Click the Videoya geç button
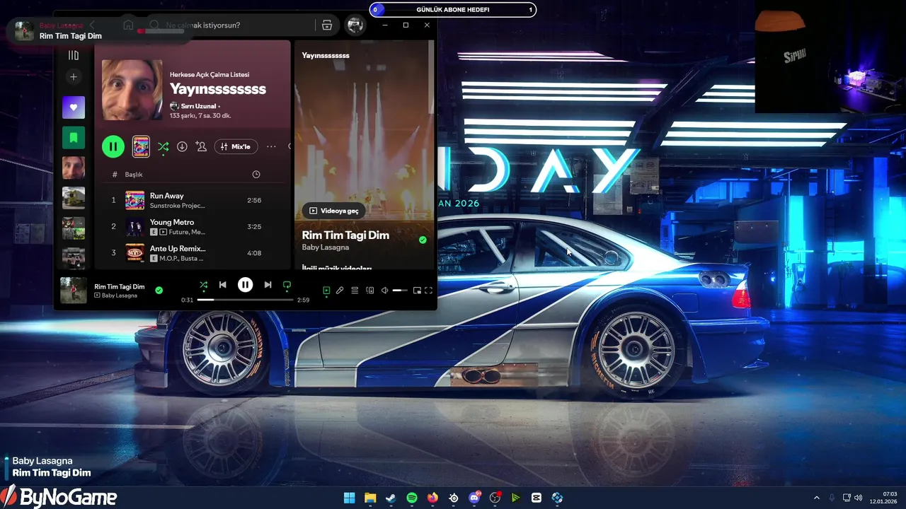The width and height of the screenshot is (906, 509). tap(334, 211)
